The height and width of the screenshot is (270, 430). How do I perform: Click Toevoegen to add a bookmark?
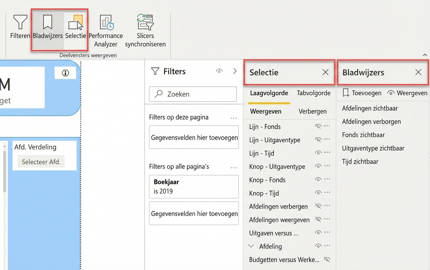click(362, 93)
